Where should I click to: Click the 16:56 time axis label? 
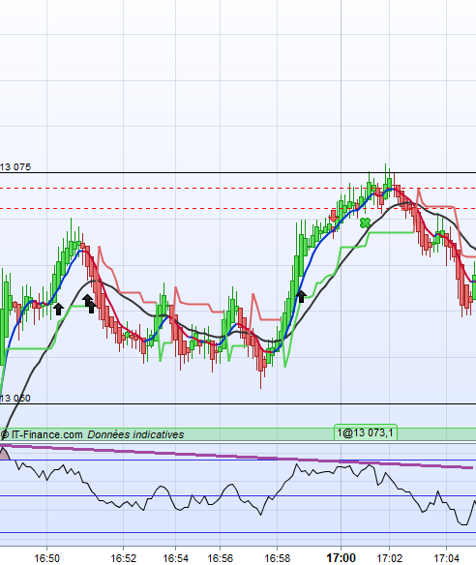click(221, 558)
